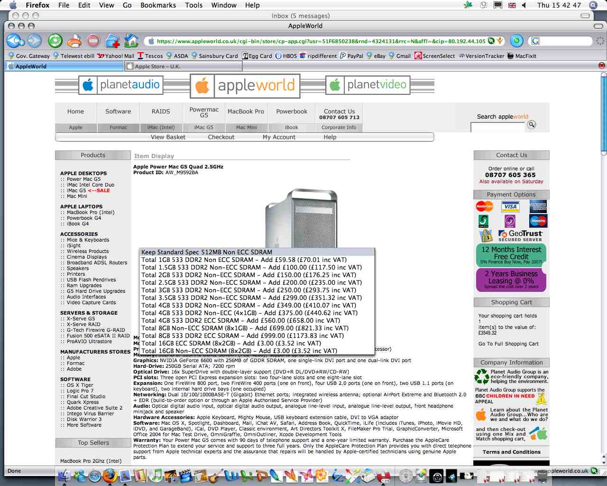This screenshot has height=486, width=607.
Task: Choose Total 1GB 533 DDR2 Non ECC option
Action: click(x=258, y=260)
